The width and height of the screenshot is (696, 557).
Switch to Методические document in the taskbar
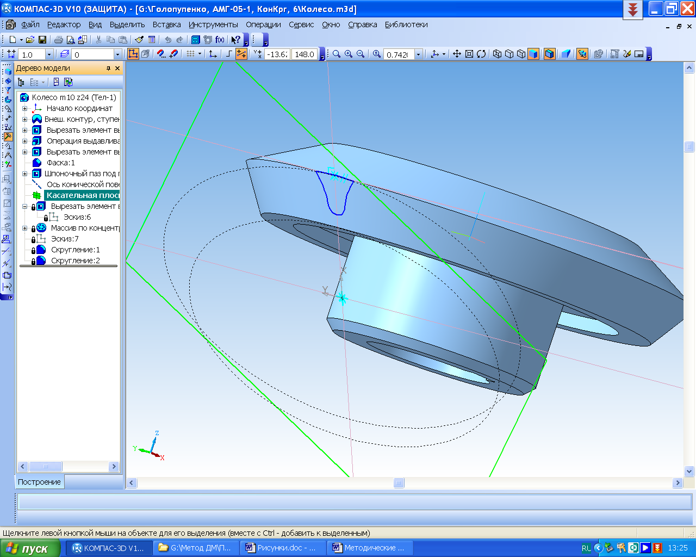371,548
